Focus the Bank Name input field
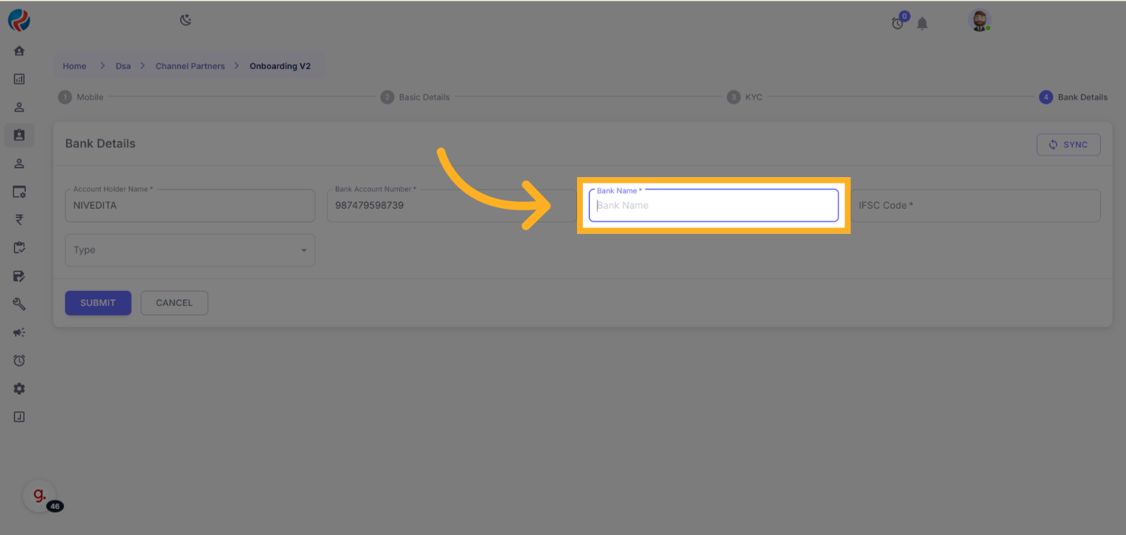The height and width of the screenshot is (535, 1126). [x=713, y=206]
